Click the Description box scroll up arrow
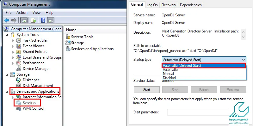This screenshot has width=253, height=126. 244,32
